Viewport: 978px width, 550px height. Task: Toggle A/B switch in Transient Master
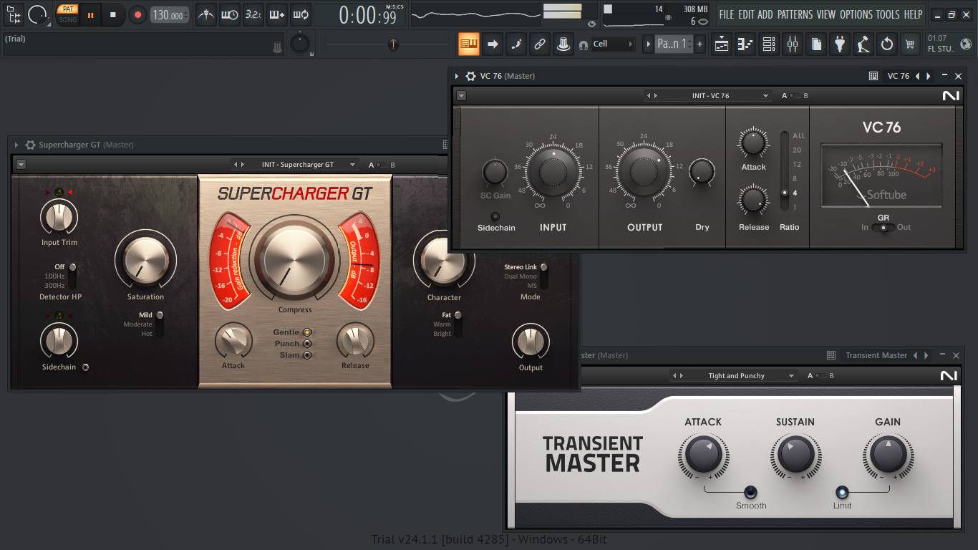pos(820,376)
